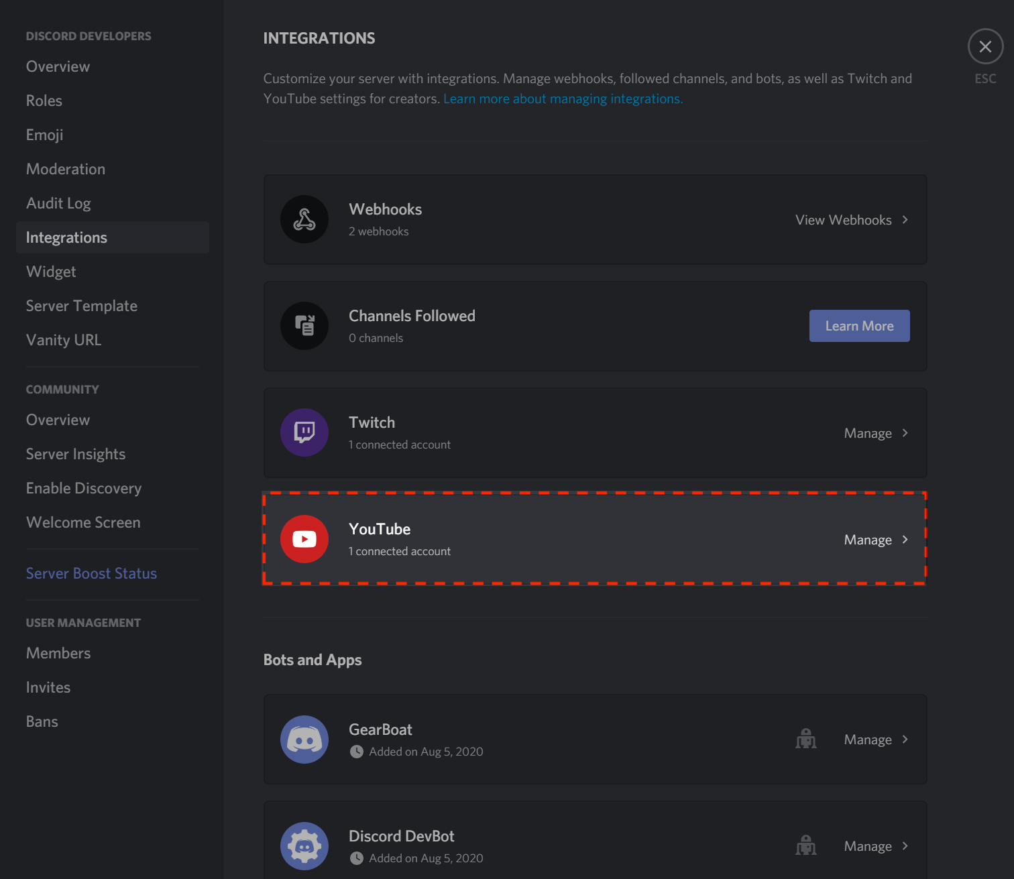Click the purple Twitch logo icon
Image resolution: width=1014 pixels, height=879 pixels.
tap(304, 432)
